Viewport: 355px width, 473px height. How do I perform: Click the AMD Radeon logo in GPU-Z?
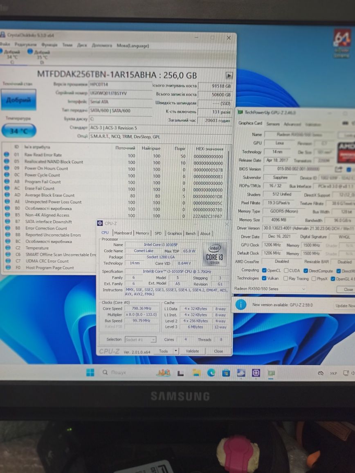pyautogui.click(x=346, y=152)
